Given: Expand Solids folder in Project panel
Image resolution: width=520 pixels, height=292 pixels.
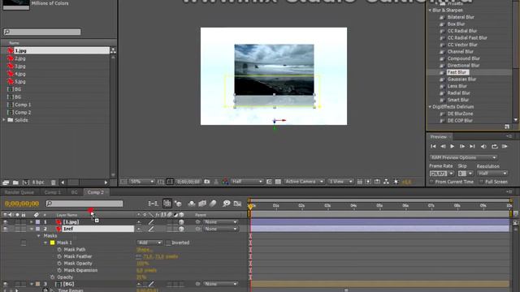Looking at the screenshot, I should (4, 120).
